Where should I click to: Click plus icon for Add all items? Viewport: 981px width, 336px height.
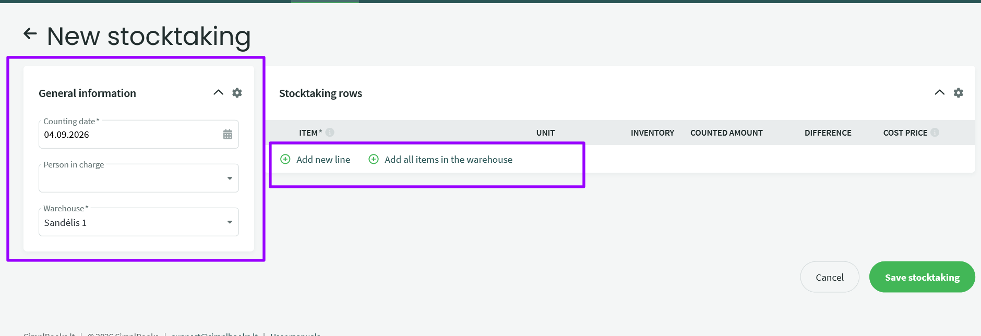coord(374,159)
